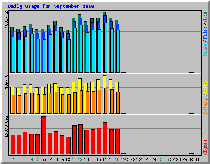
Task: Select green weekend day 5 label
Action: click(38, 159)
